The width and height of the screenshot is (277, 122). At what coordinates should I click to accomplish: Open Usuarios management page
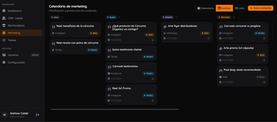click(x=21, y=55)
